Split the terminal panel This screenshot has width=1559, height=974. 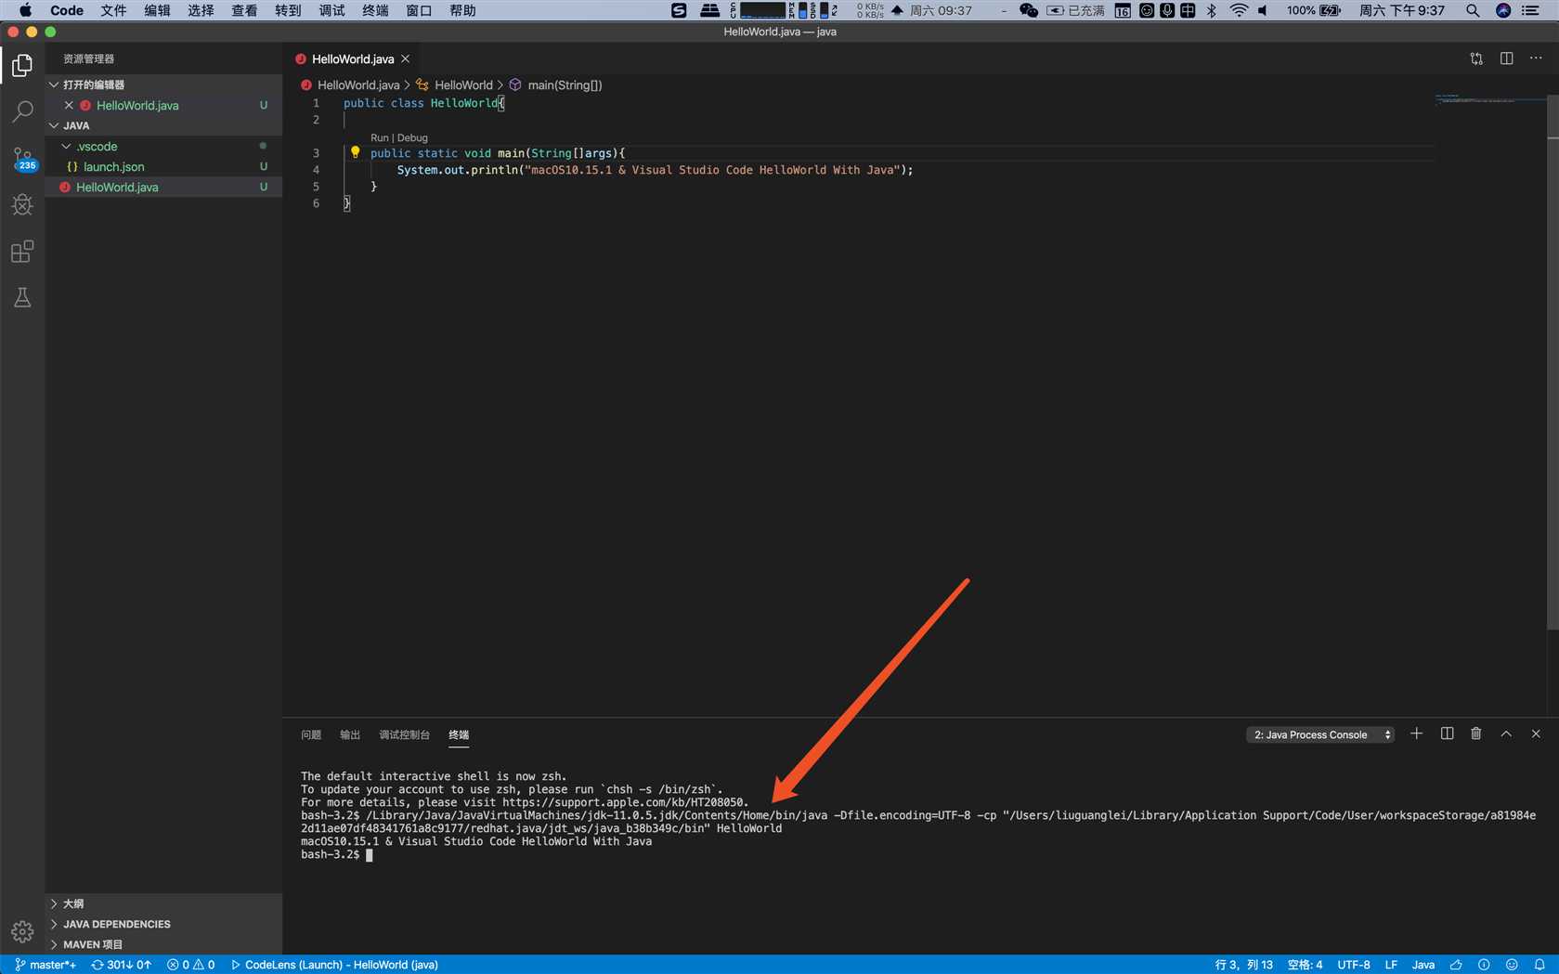pyautogui.click(x=1447, y=734)
